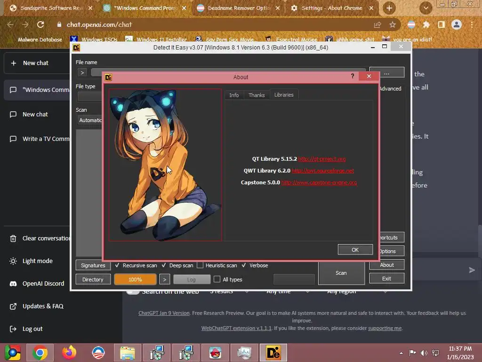Switch to the Thanks tab
482x362 pixels.
point(257,95)
